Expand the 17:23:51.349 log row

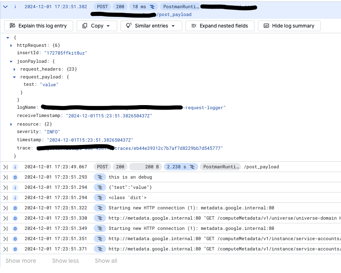pos(5,228)
